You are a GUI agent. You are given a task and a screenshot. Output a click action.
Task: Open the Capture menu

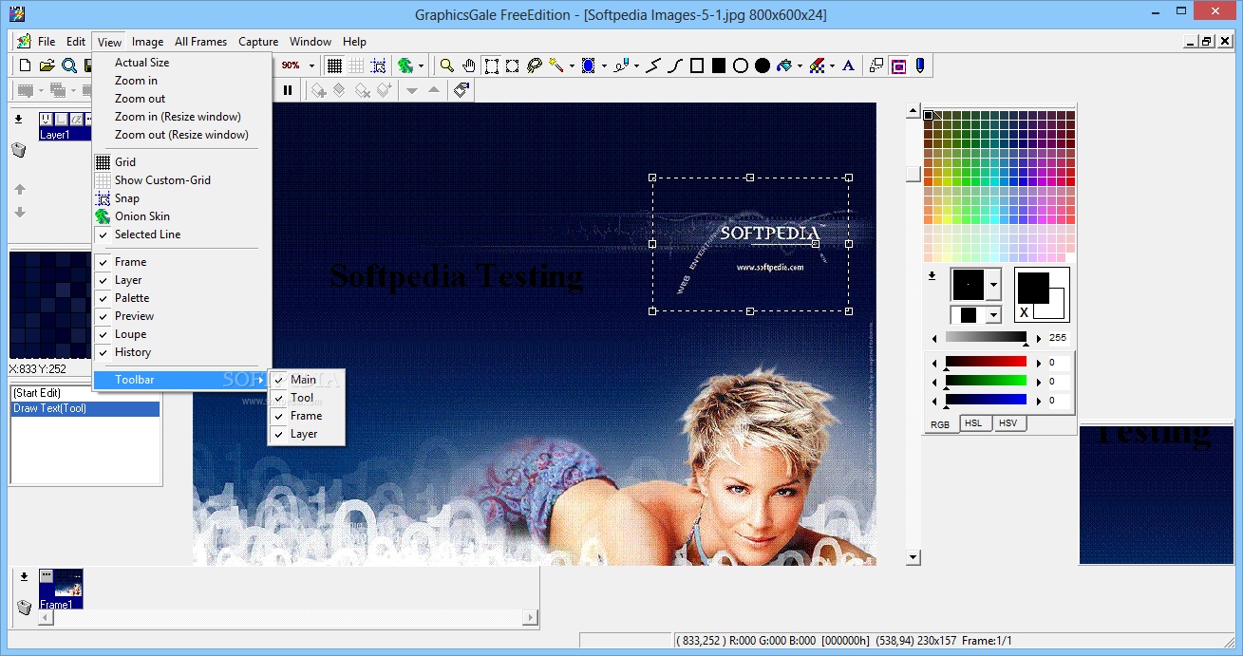pos(258,42)
